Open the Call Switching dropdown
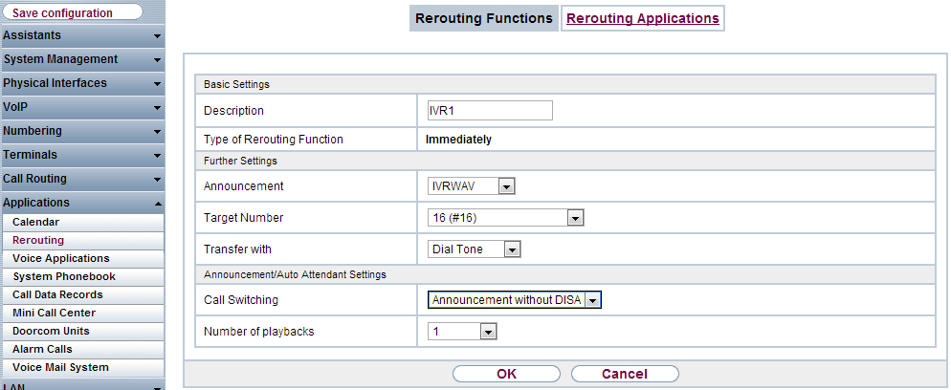The width and height of the screenshot is (951, 390). pyautogui.click(x=515, y=300)
